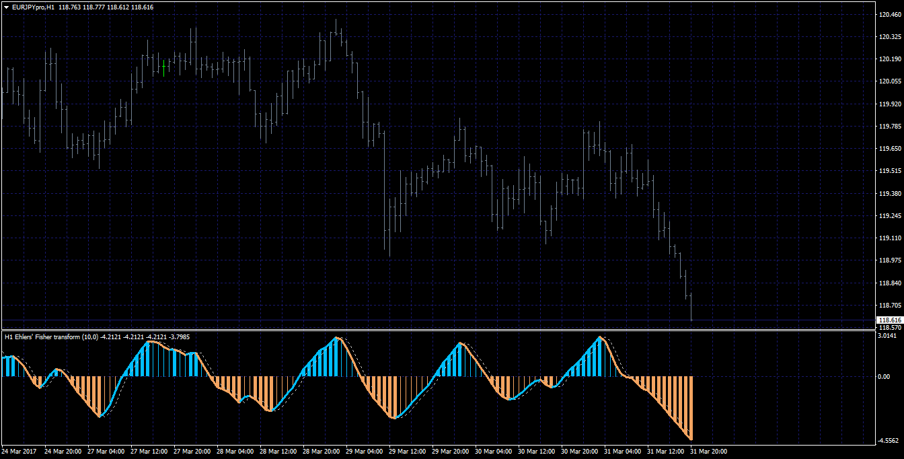Click the 27 Mar 12:00 time label
This screenshot has height=459, width=904.
(x=150, y=452)
